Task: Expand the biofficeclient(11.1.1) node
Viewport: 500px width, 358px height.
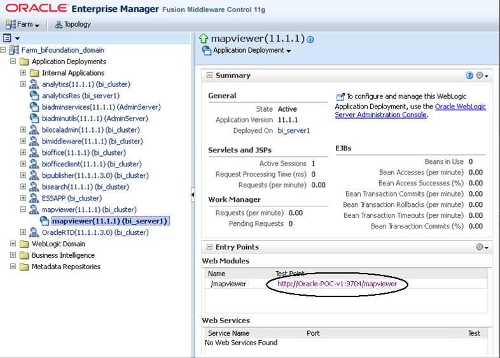Action: (23, 164)
